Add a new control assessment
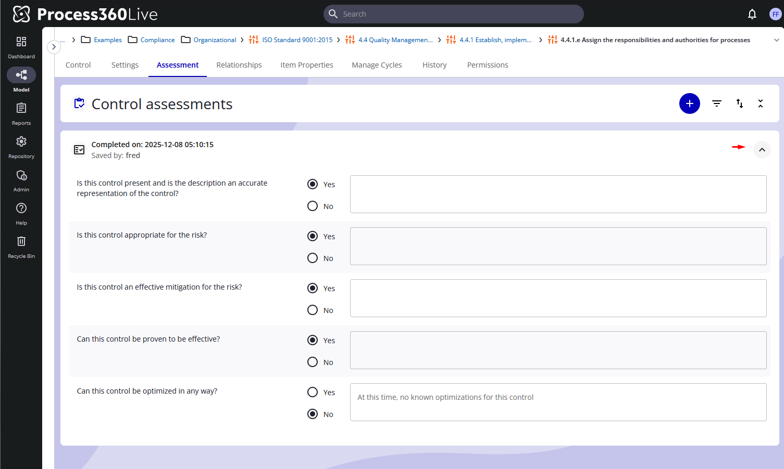The width and height of the screenshot is (784, 469). tap(689, 103)
